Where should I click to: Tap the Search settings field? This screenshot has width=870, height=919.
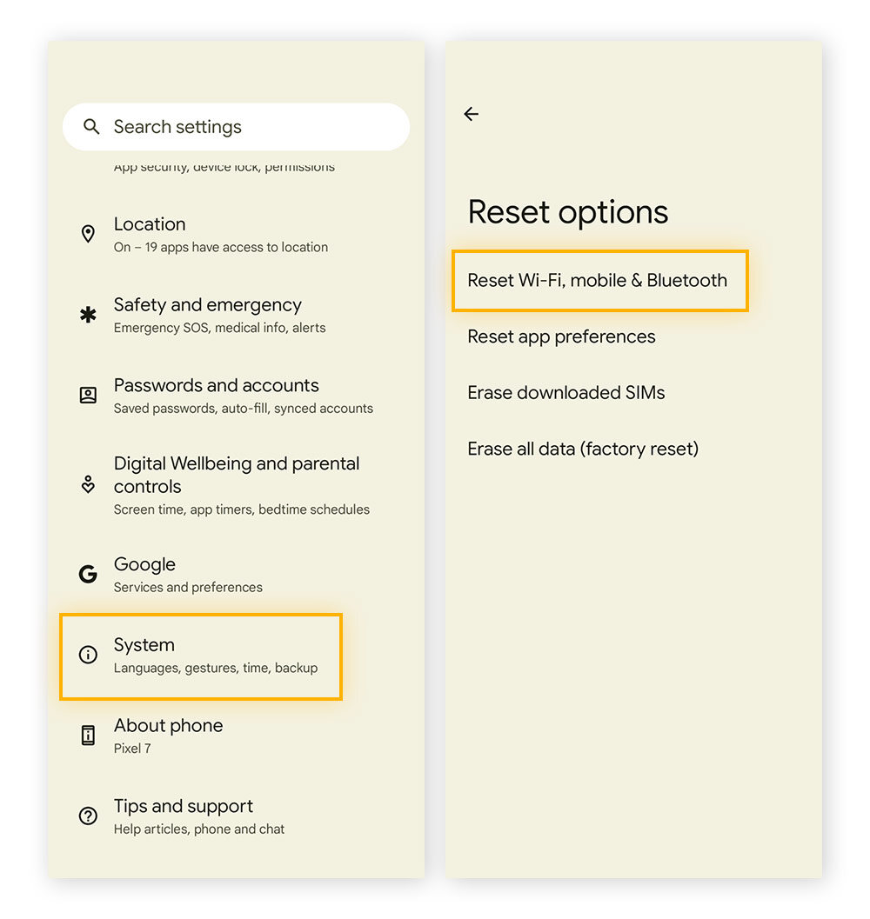coord(235,126)
